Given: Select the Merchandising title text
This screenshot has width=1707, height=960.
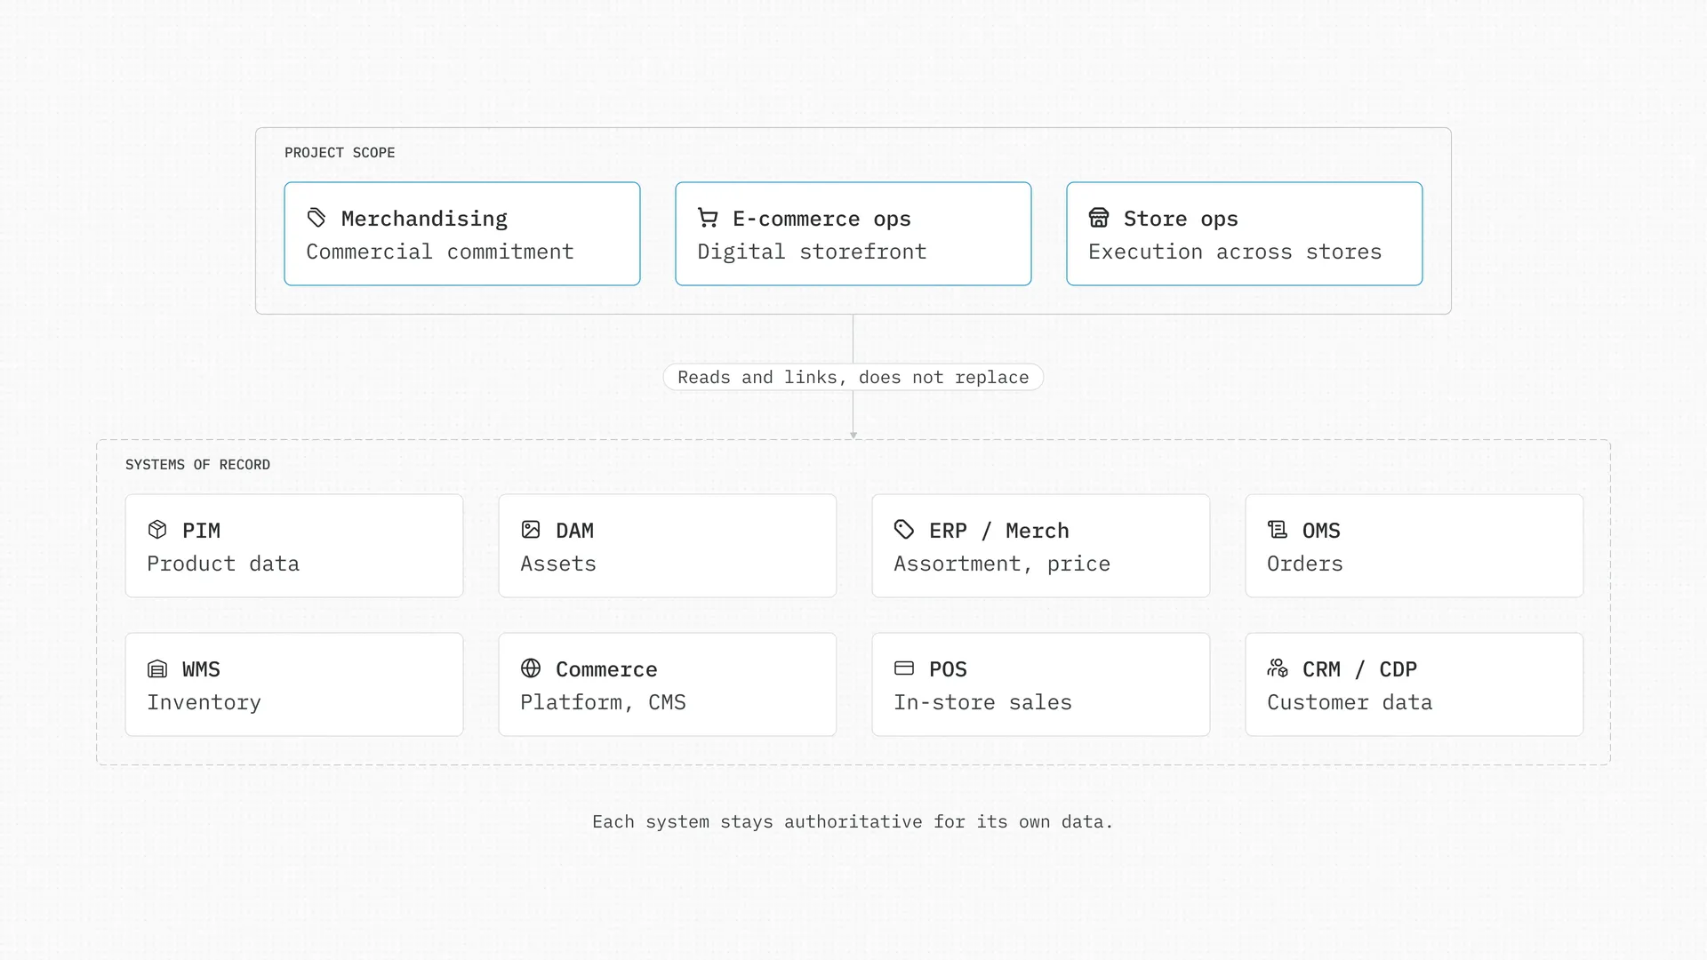Looking at the screenshot, I should point(424,219).
